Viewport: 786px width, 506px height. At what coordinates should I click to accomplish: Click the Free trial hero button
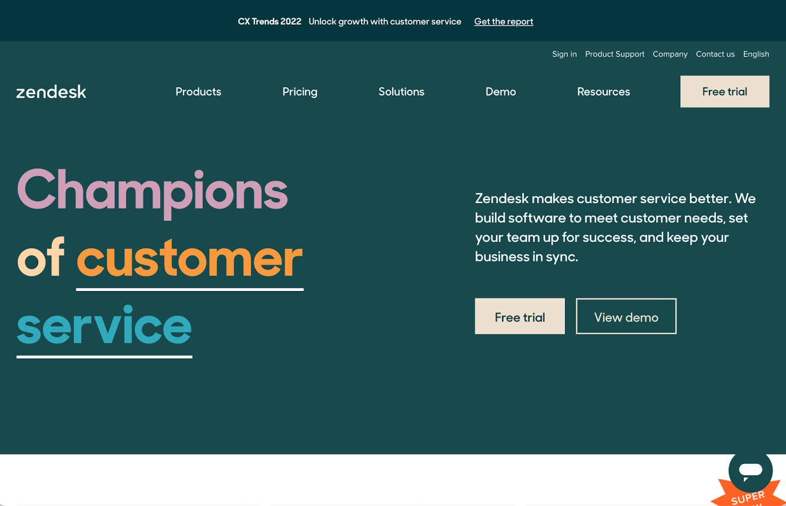pos(519,317)
